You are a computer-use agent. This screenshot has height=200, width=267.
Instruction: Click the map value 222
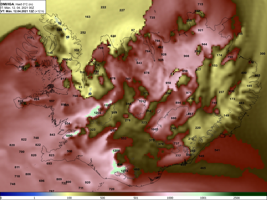coord(103,7)
